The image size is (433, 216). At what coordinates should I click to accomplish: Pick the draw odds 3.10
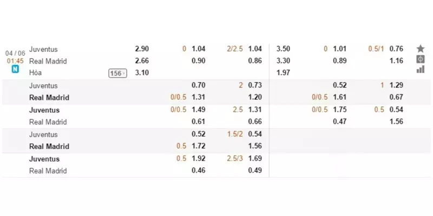click(x=142, y=73)
